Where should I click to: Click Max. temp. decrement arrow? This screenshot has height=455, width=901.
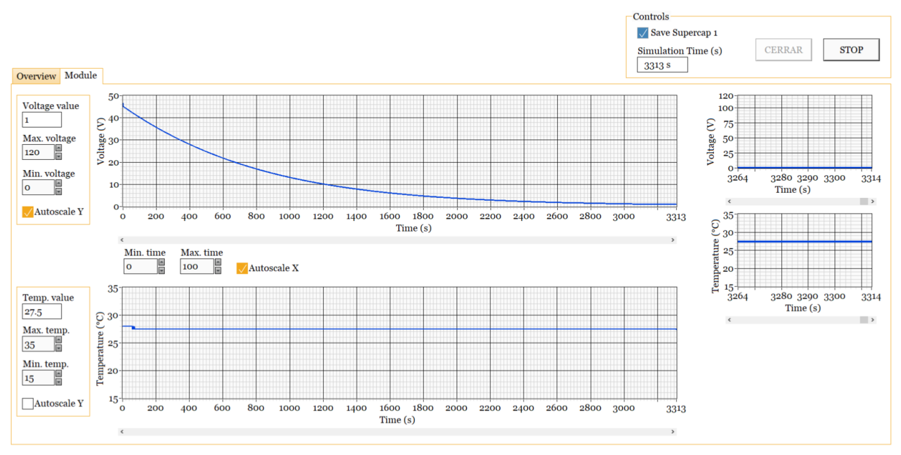(59, 348)
